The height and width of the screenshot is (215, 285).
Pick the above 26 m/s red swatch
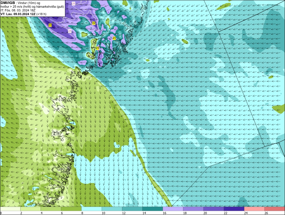(275, 209)
